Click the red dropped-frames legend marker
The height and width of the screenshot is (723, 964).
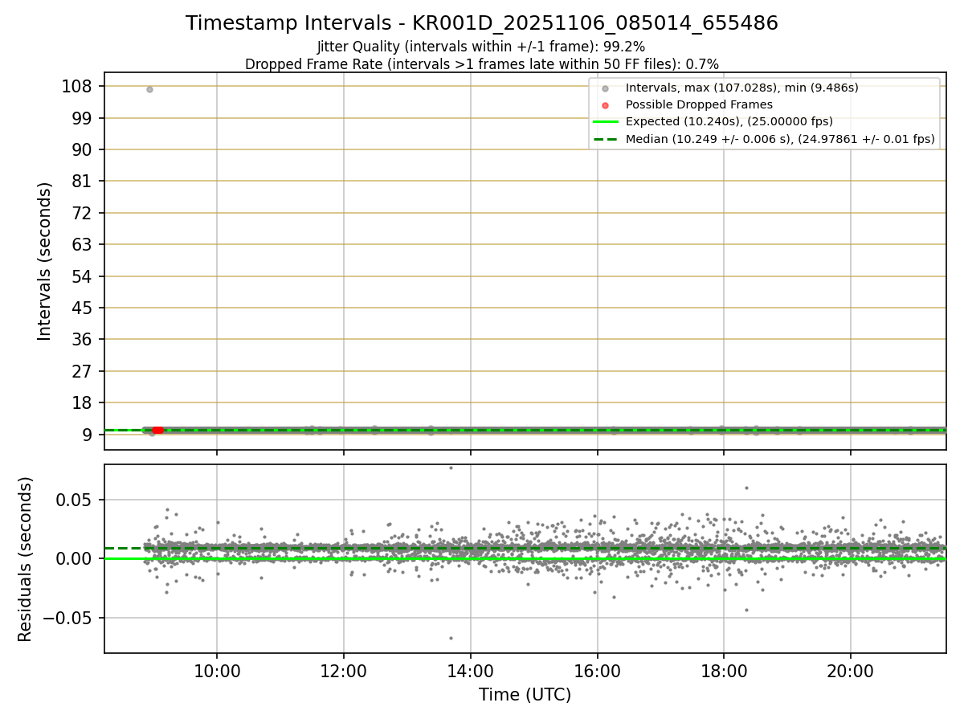click(606, 104)
